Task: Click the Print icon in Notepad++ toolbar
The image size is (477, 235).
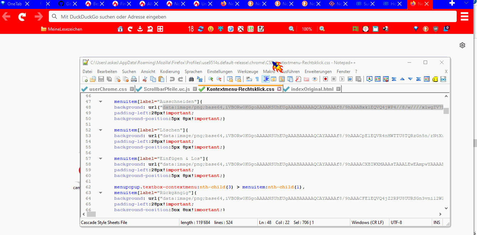Action: tap(134, 79)
